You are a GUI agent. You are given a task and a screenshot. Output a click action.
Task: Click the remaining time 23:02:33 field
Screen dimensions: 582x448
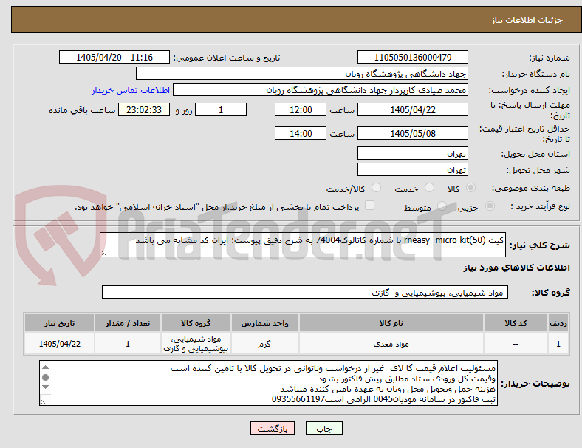144,109
